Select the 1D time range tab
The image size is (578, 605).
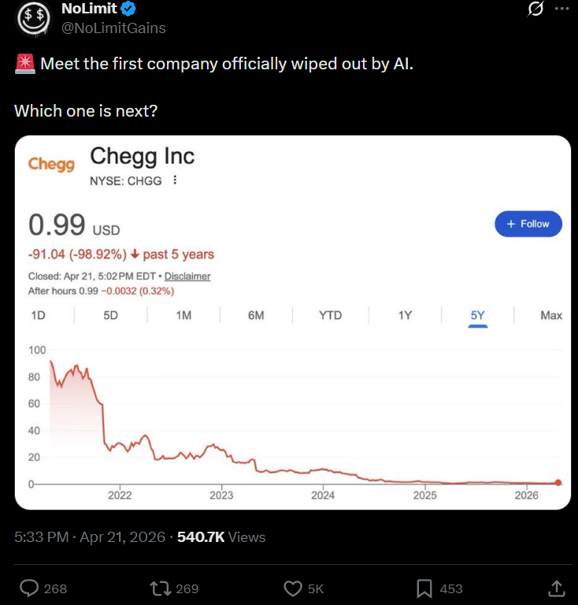tap(38, 315)
